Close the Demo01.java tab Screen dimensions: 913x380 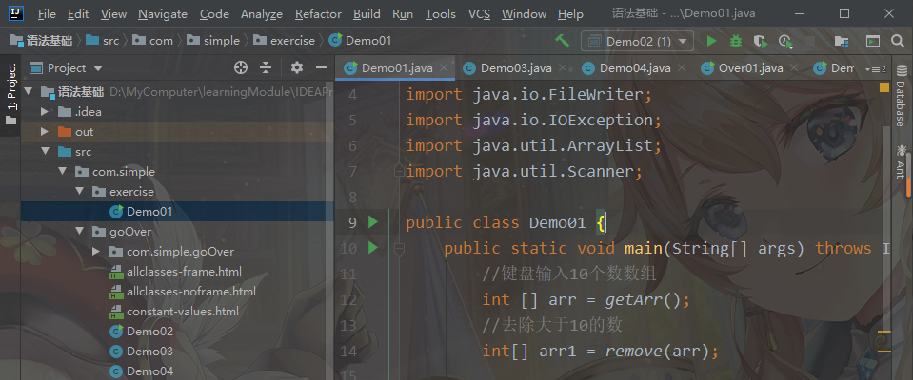pos(443,68)
